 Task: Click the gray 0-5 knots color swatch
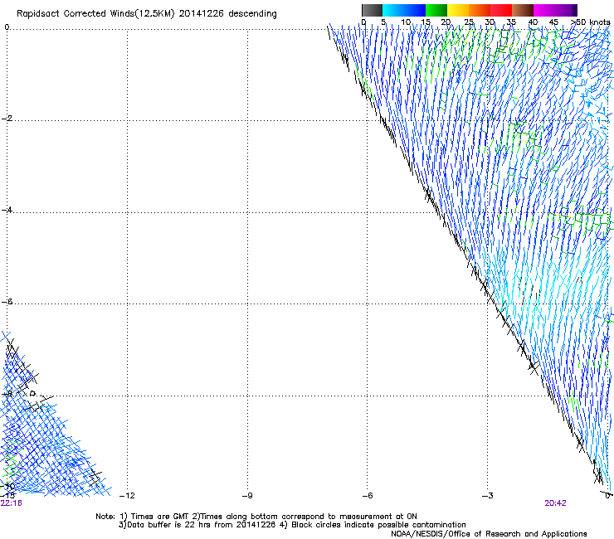tap(372, 10)
